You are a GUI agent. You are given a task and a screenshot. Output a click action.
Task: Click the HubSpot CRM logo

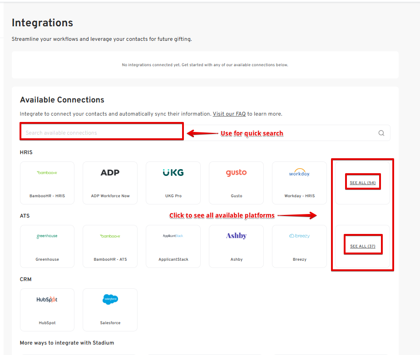coord(47,300)
